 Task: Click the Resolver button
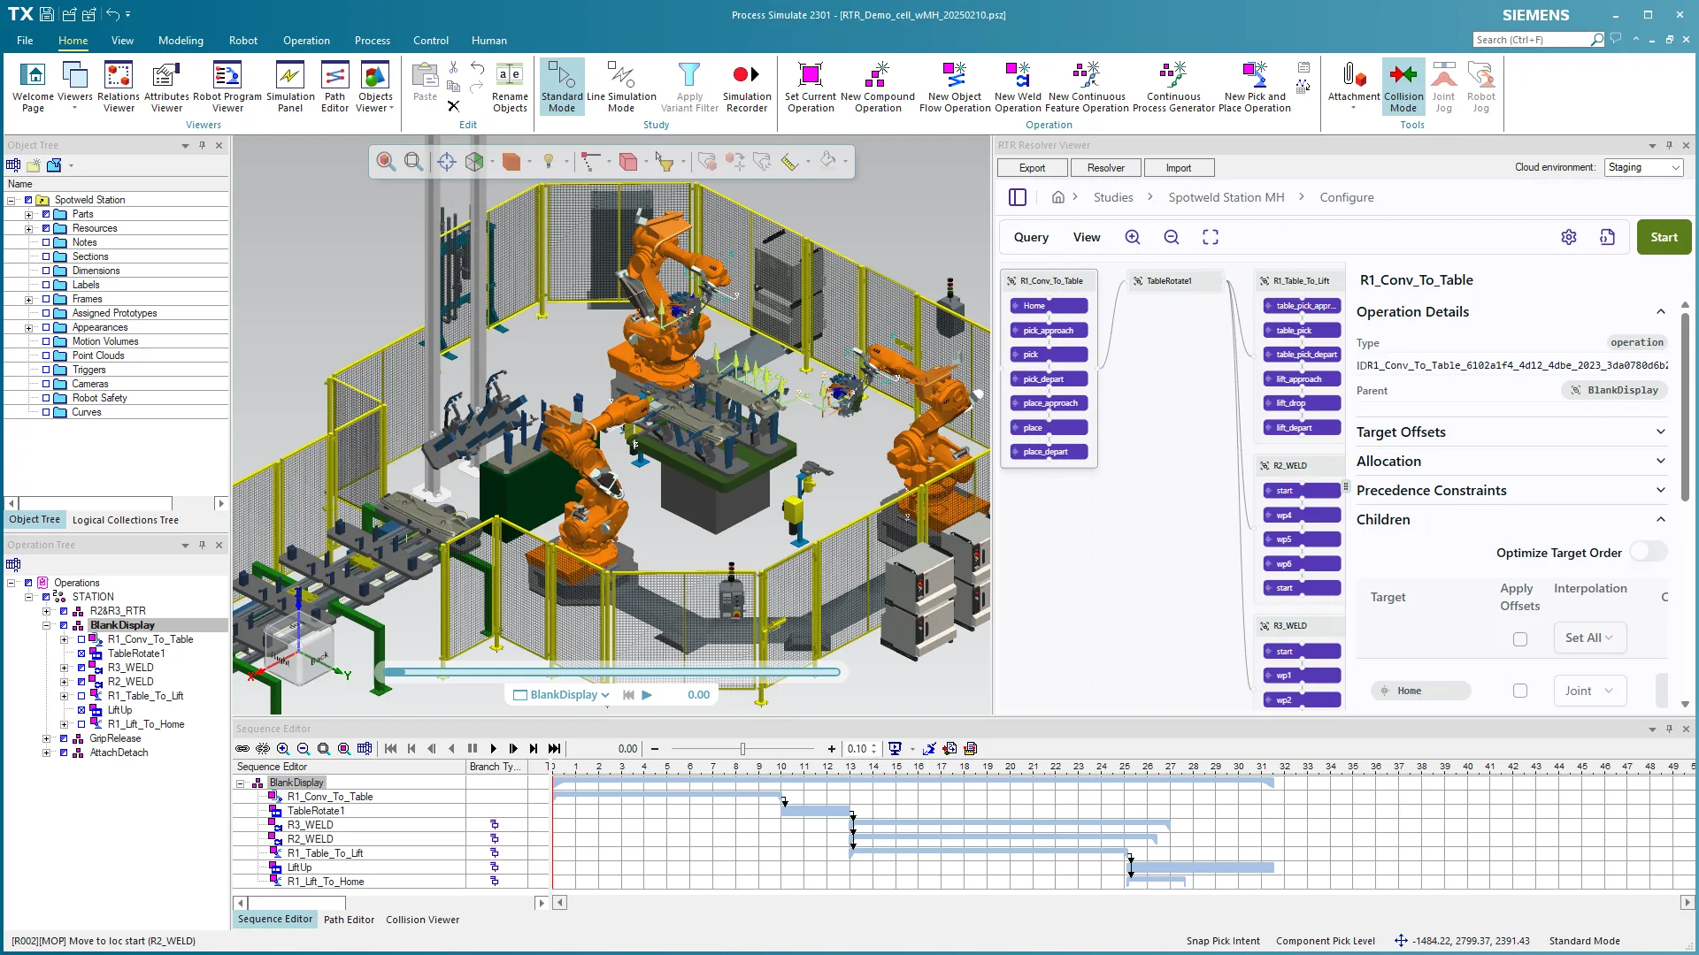(1105, 168)
